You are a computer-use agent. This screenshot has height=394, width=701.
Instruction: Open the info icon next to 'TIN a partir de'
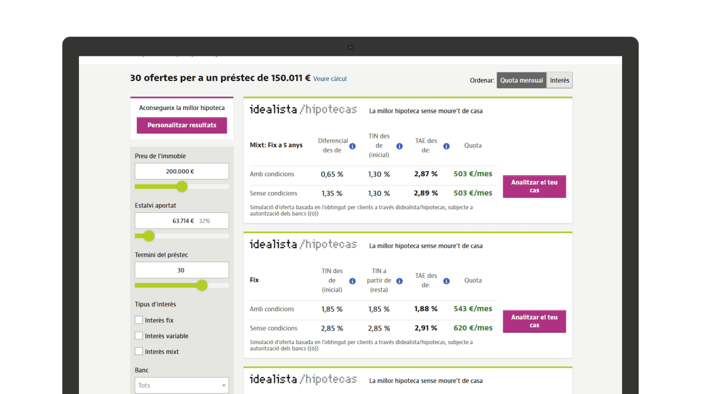[x=399, y=281]
